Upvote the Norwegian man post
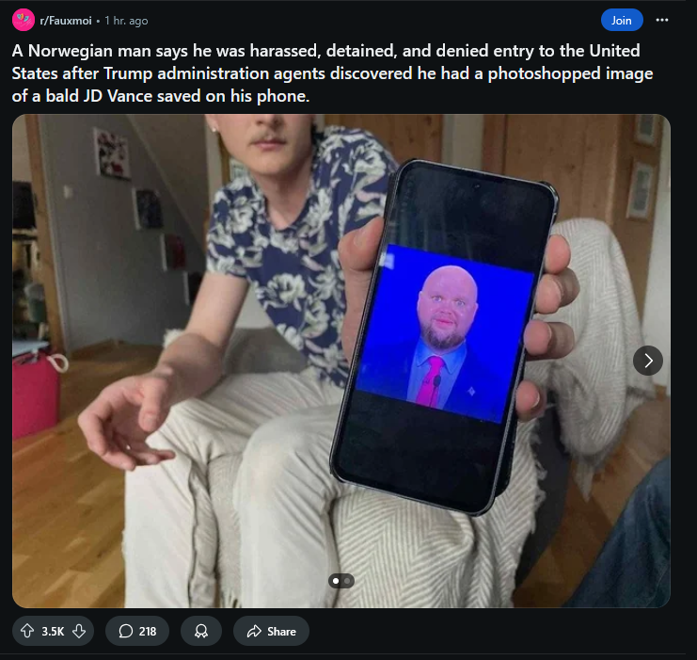Viewport: 697px width, 660px height. (27, 631)
